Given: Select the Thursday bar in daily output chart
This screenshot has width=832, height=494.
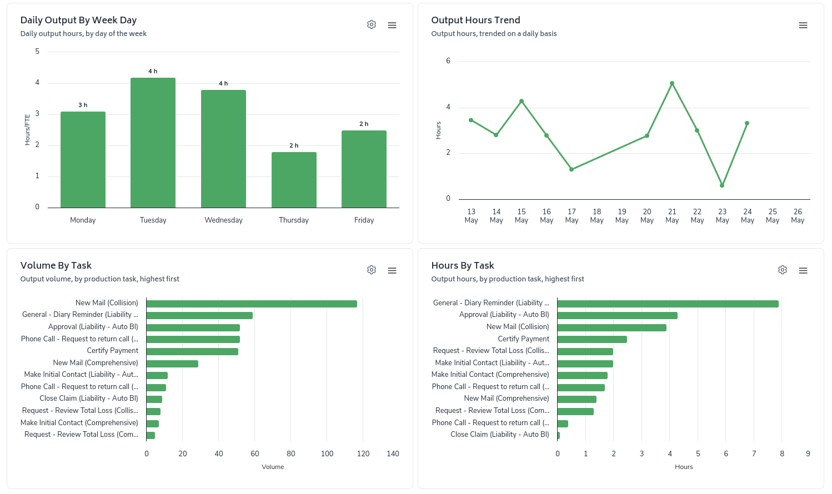Looking at the screenshot, I should pos(294,180).
